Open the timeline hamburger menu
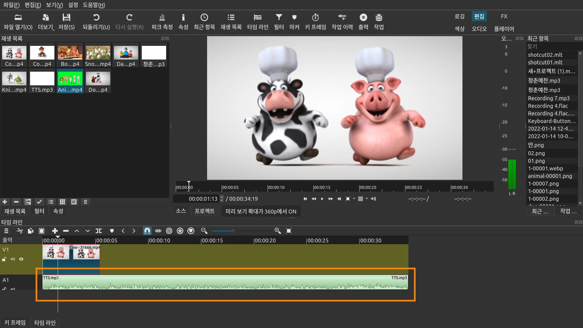 [6, 231]
